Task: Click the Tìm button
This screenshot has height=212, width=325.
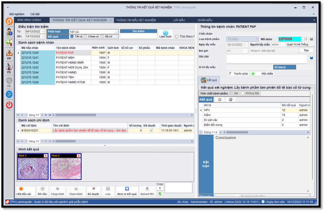Action: pyautogui.click(x=306, y=50)
